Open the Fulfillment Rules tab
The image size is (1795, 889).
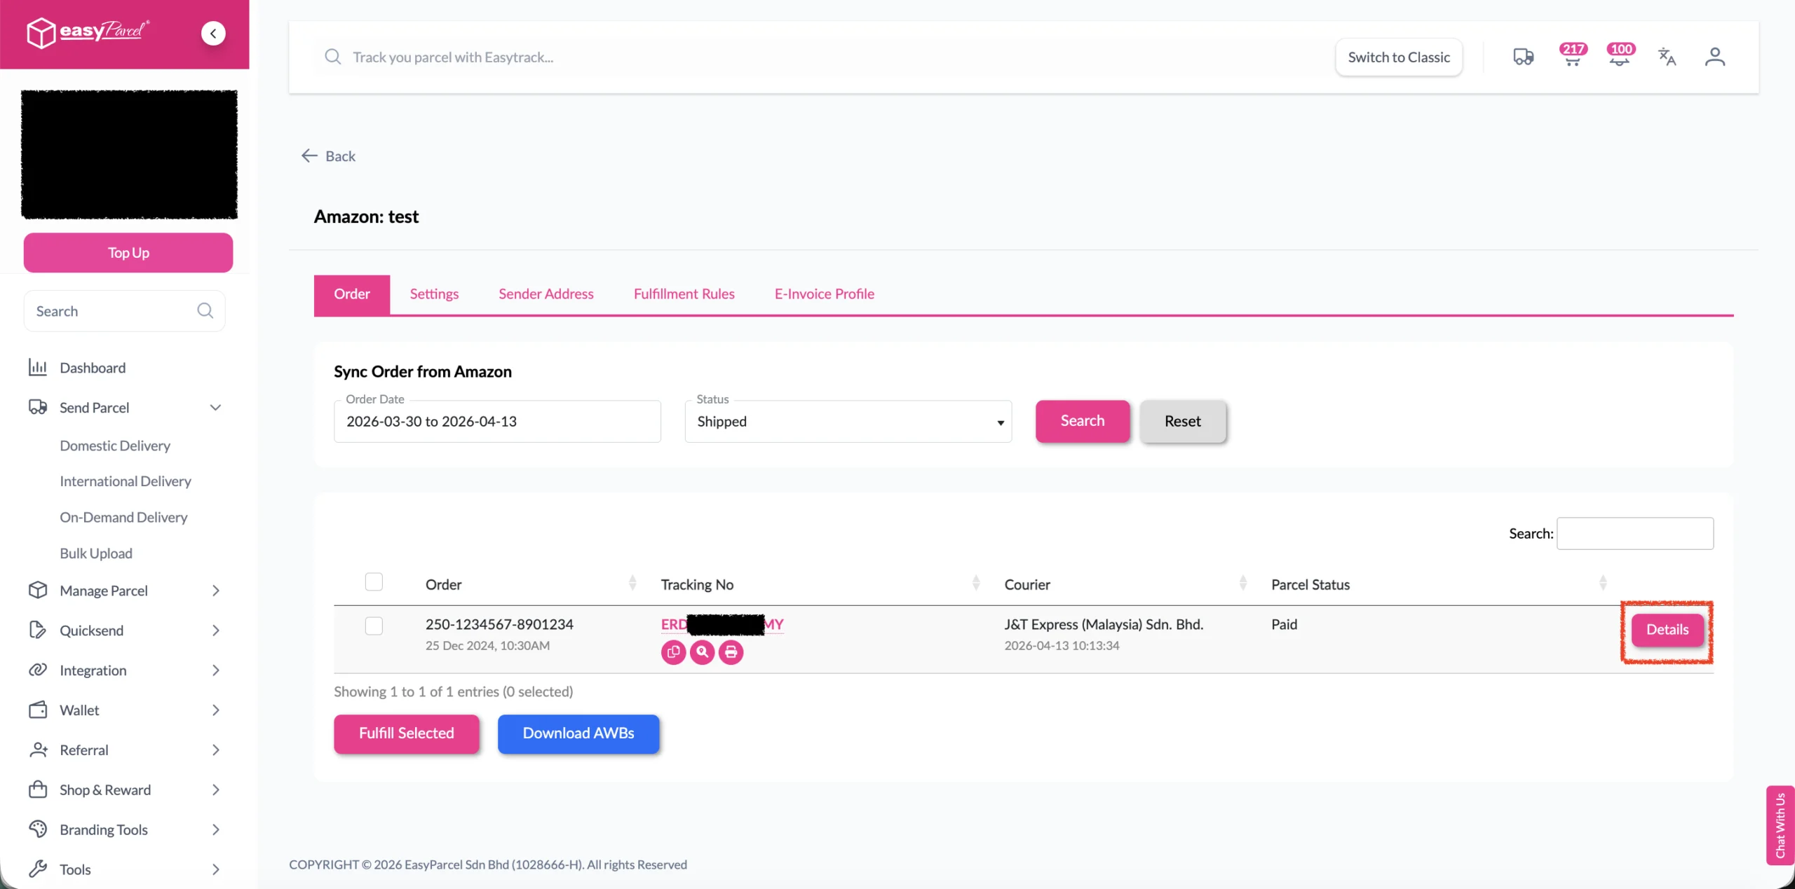click(x=684, y=294)
